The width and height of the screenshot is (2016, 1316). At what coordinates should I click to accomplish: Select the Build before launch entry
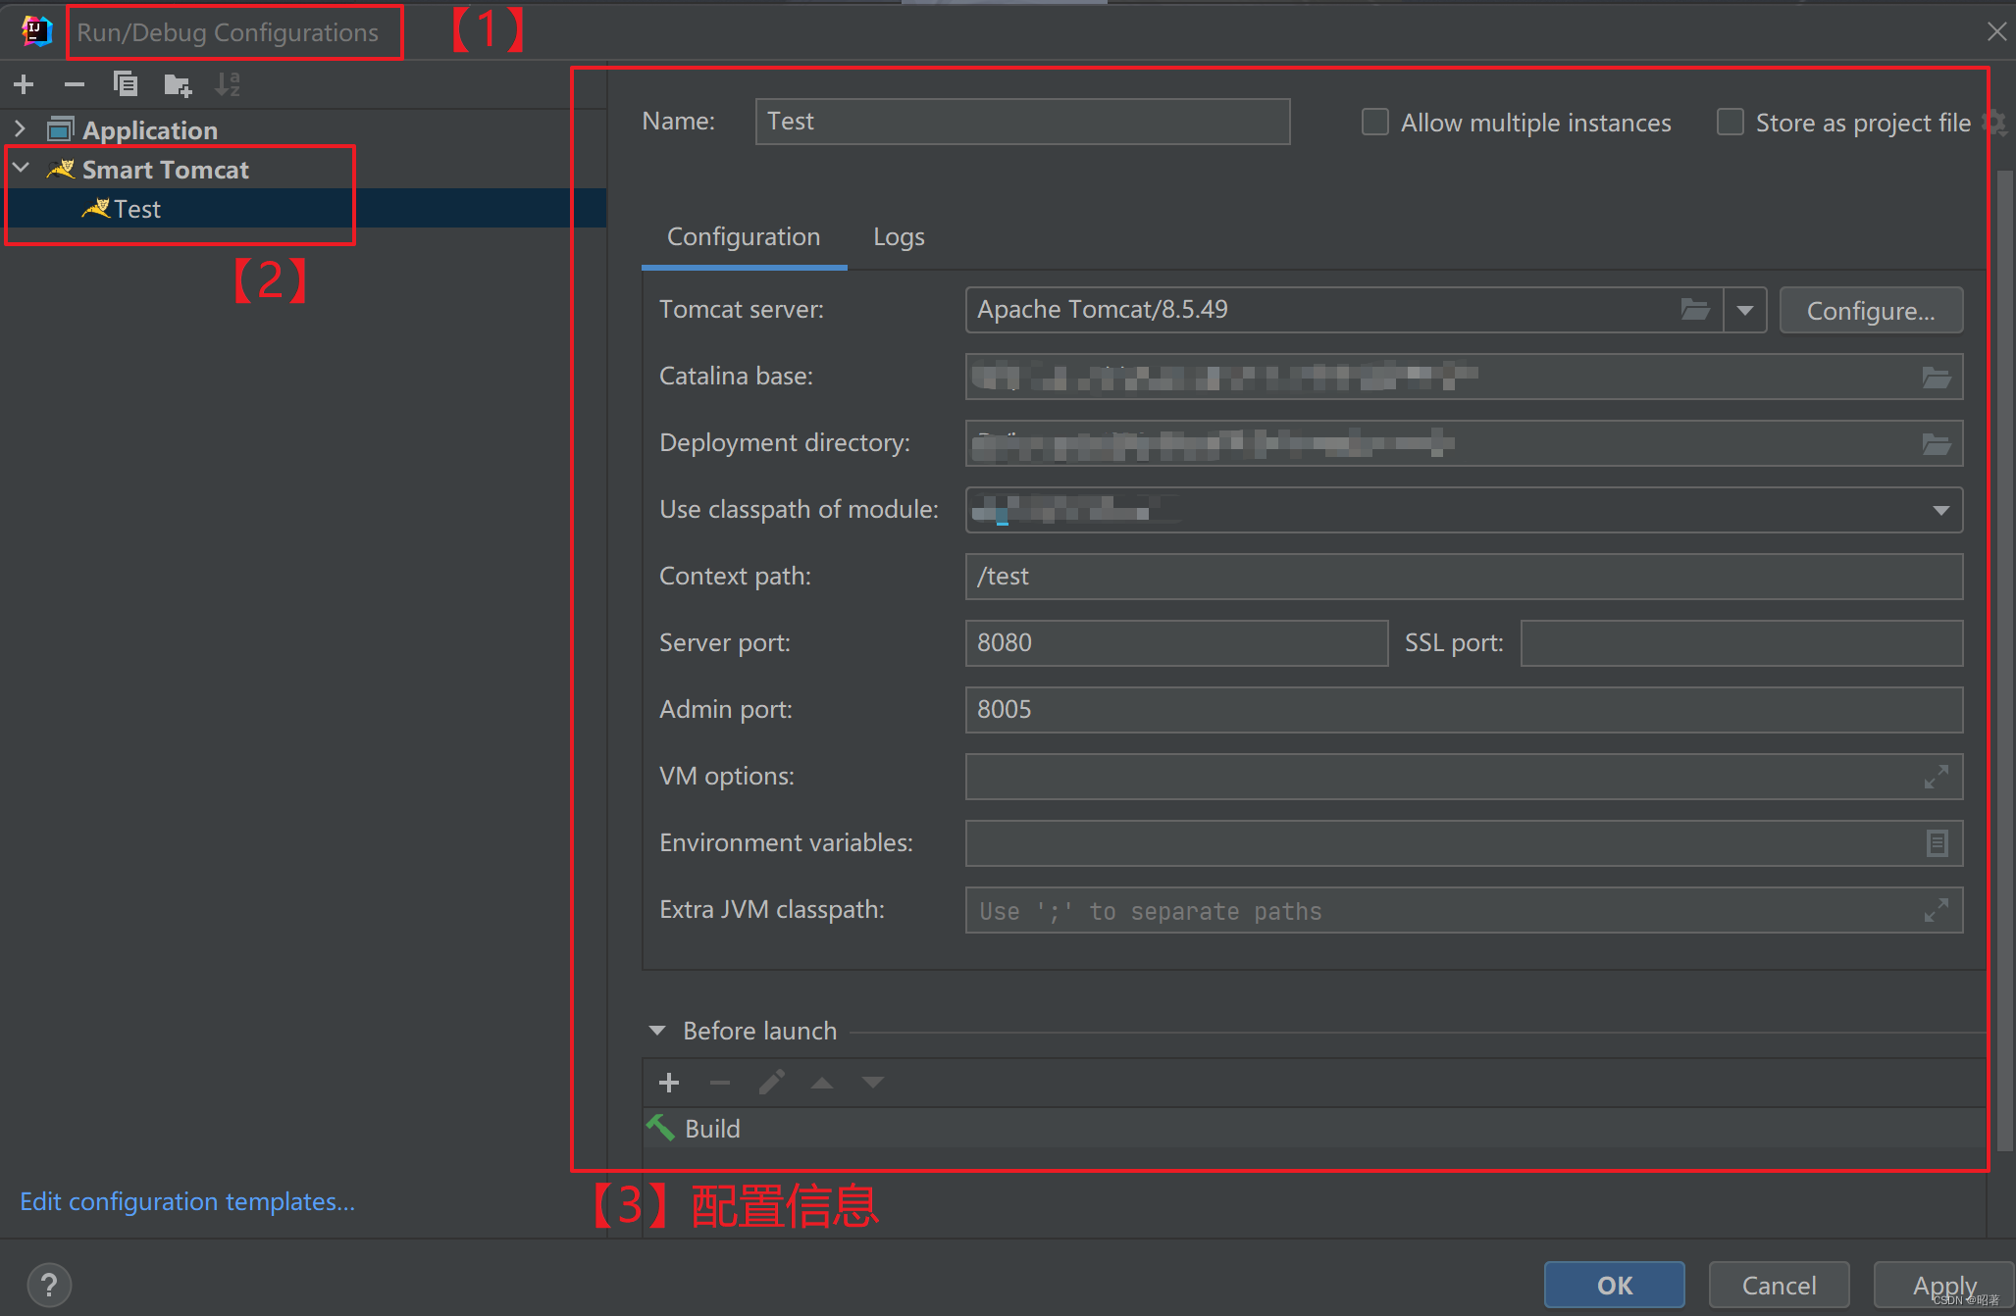[x=1315, y=1128]
